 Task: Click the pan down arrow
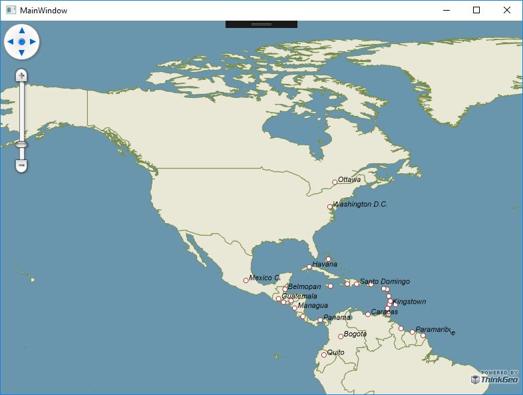[21, 53]
